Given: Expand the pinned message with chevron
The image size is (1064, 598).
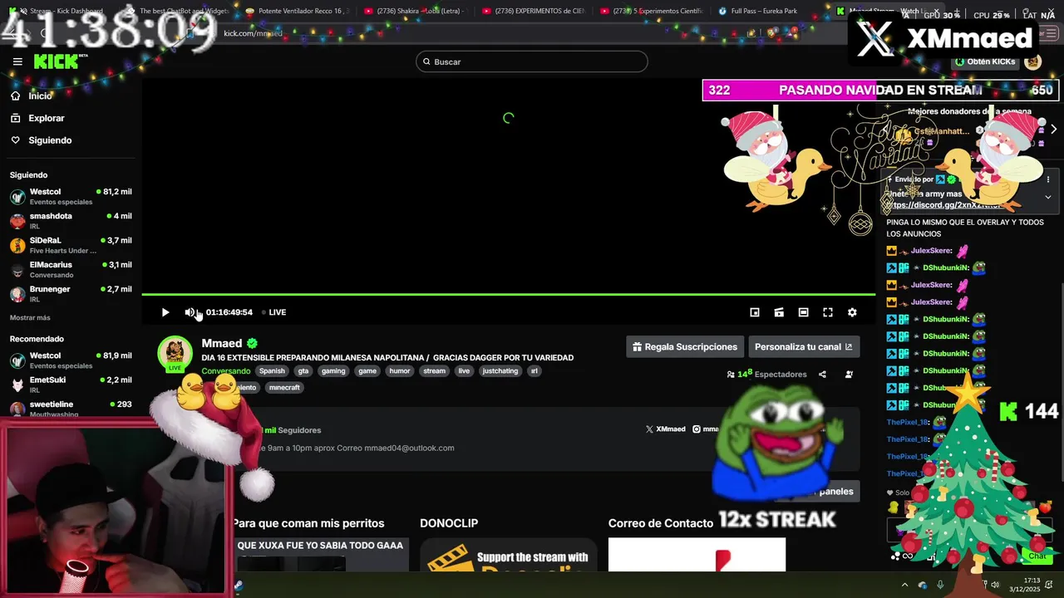Looking at the screenshot, I should [1048, 198].
